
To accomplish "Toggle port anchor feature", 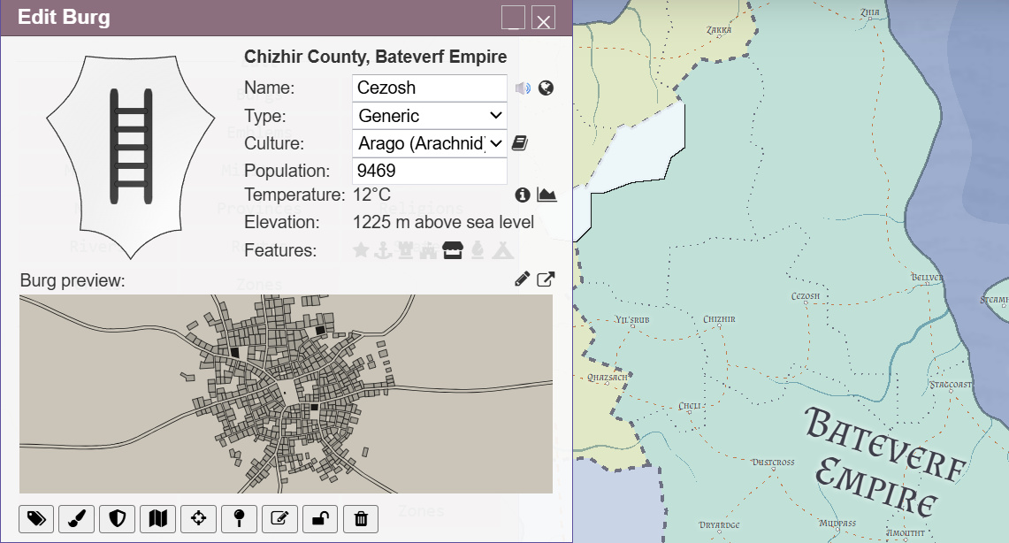I will point(384,249).
